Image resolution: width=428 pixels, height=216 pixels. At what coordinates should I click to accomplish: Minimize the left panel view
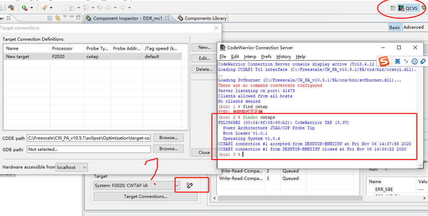pos(72,17)
